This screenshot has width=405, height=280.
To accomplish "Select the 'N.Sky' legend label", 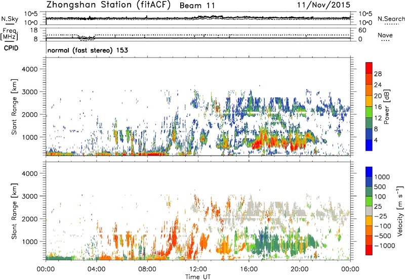I will [10, 19].
